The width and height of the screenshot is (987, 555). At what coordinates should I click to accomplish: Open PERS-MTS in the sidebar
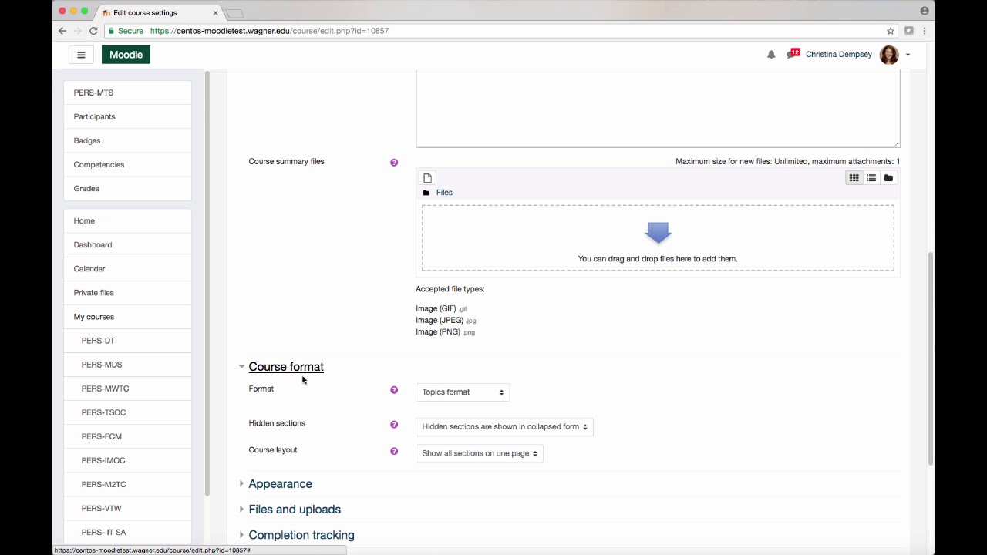127,92
